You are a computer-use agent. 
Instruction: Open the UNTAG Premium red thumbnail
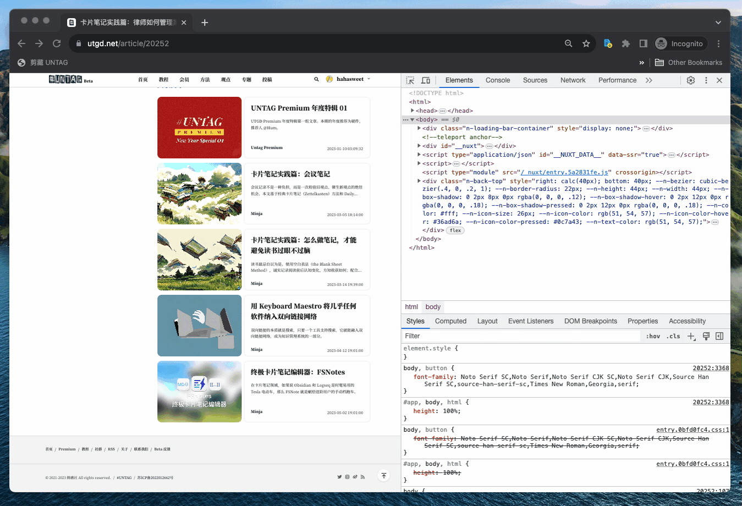coord(200,128)
